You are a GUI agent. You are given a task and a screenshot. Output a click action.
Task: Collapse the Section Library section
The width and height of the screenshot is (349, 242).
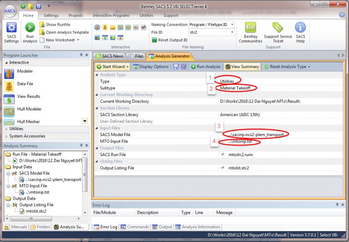[96, 108]
